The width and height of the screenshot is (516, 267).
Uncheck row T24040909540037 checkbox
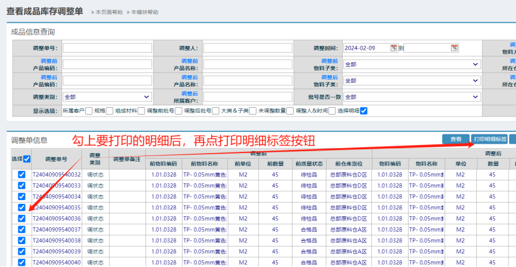click(22, 229)
